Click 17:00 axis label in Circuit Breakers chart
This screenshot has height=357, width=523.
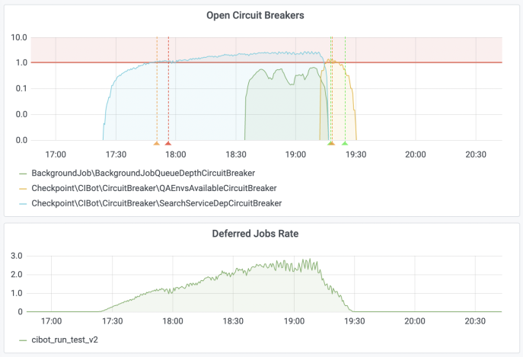56,155
